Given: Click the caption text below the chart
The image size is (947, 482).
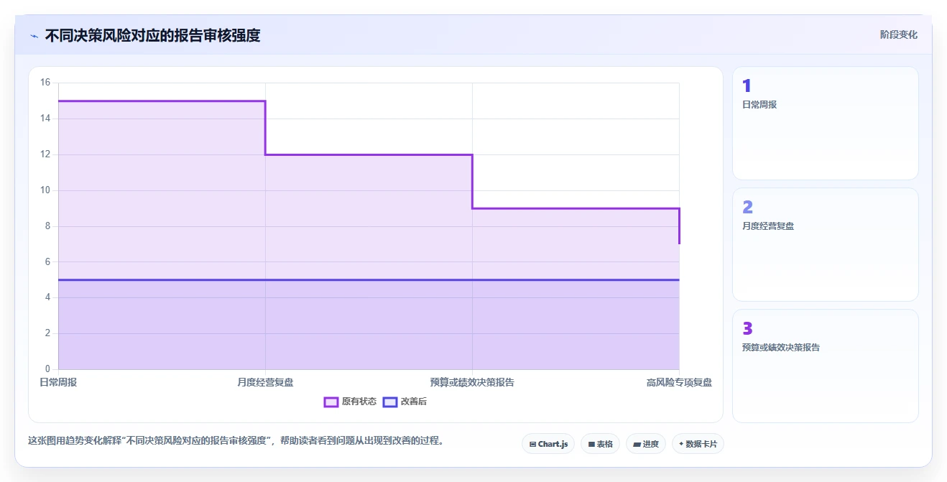Looking at the screenshot, I should point(236,440).
